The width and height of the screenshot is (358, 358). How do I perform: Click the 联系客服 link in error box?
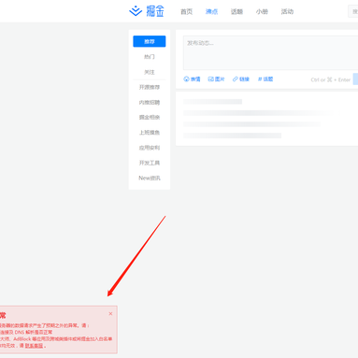34,346
